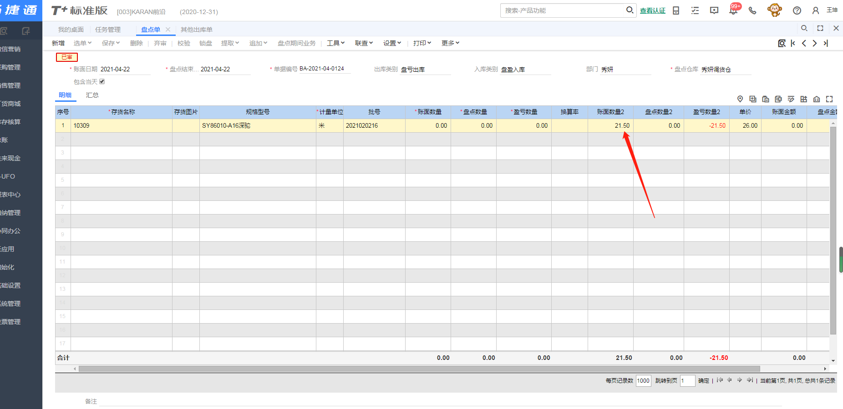Click the 校验 toolbar button
Viewport: 843px width, 409px height.
click(184, 43)
